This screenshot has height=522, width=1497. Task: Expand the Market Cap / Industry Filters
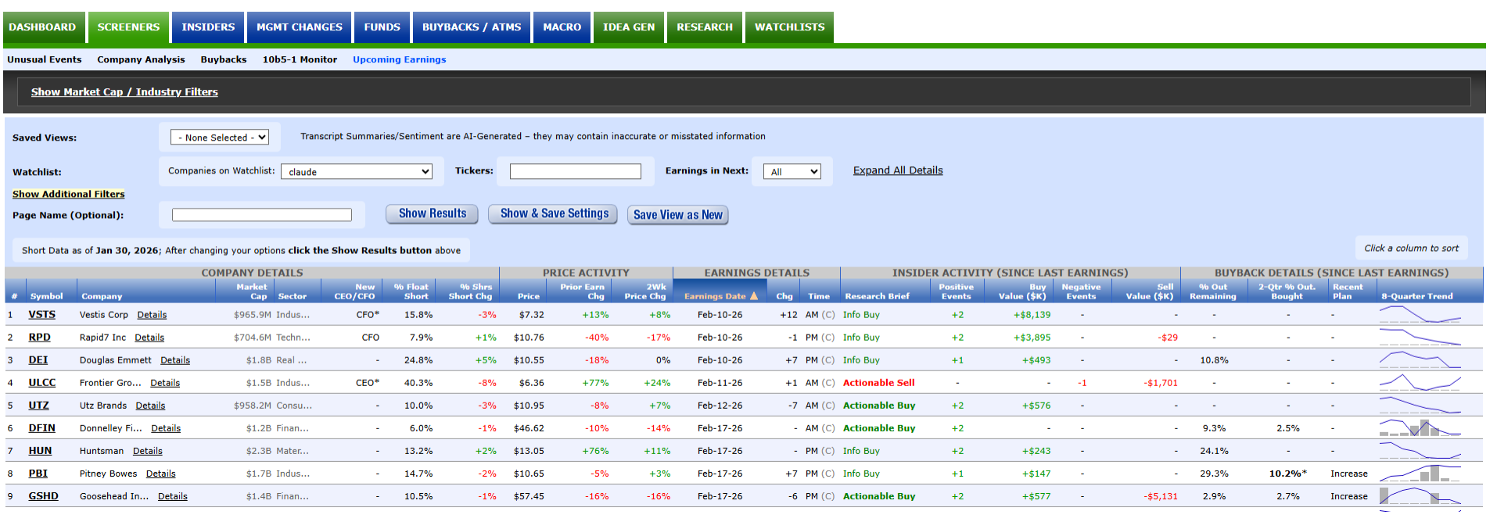(124, 92)
